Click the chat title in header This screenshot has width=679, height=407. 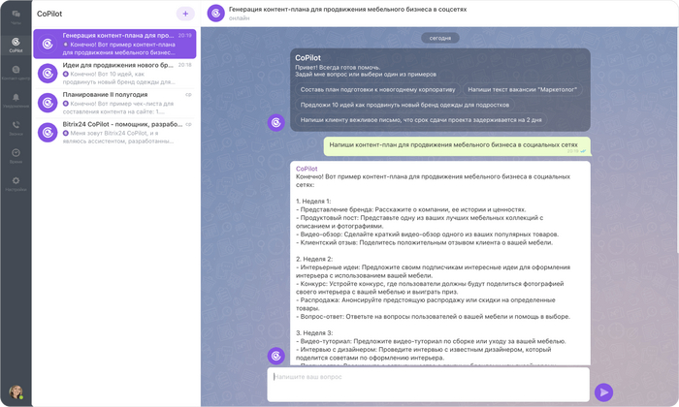pos(347,9)
